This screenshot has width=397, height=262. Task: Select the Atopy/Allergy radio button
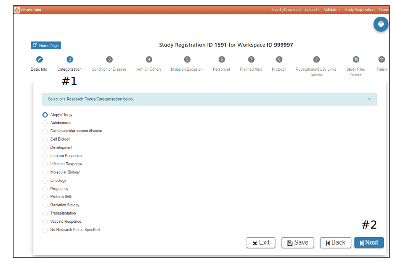coord(45,115)
